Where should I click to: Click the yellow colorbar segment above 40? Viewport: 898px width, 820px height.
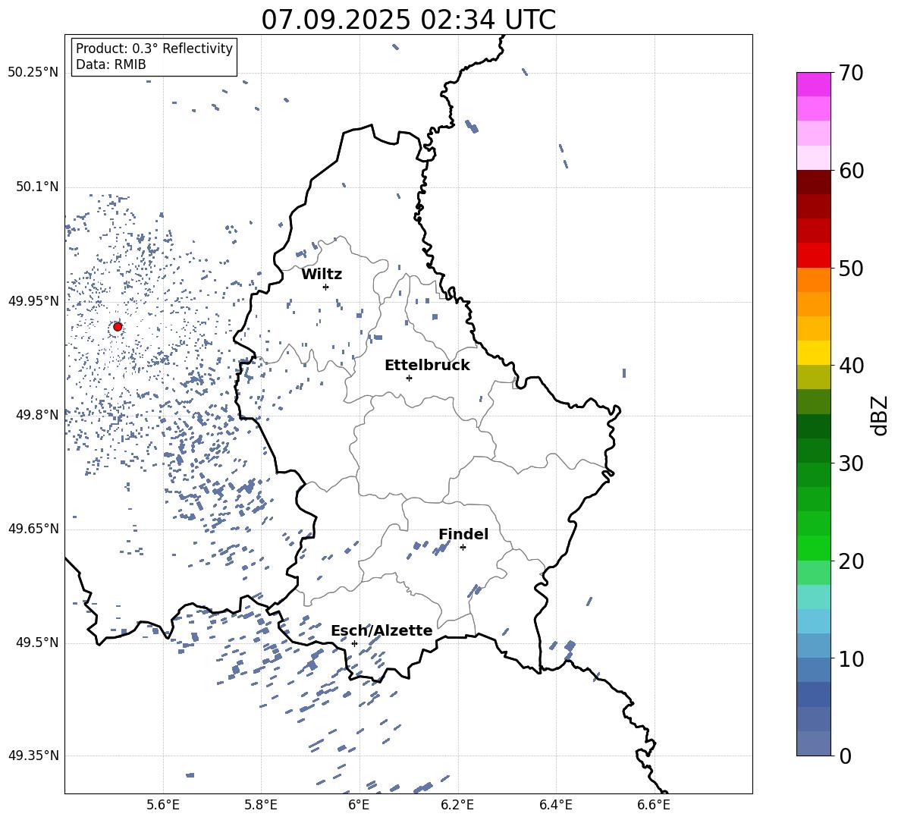pos(814,353)
